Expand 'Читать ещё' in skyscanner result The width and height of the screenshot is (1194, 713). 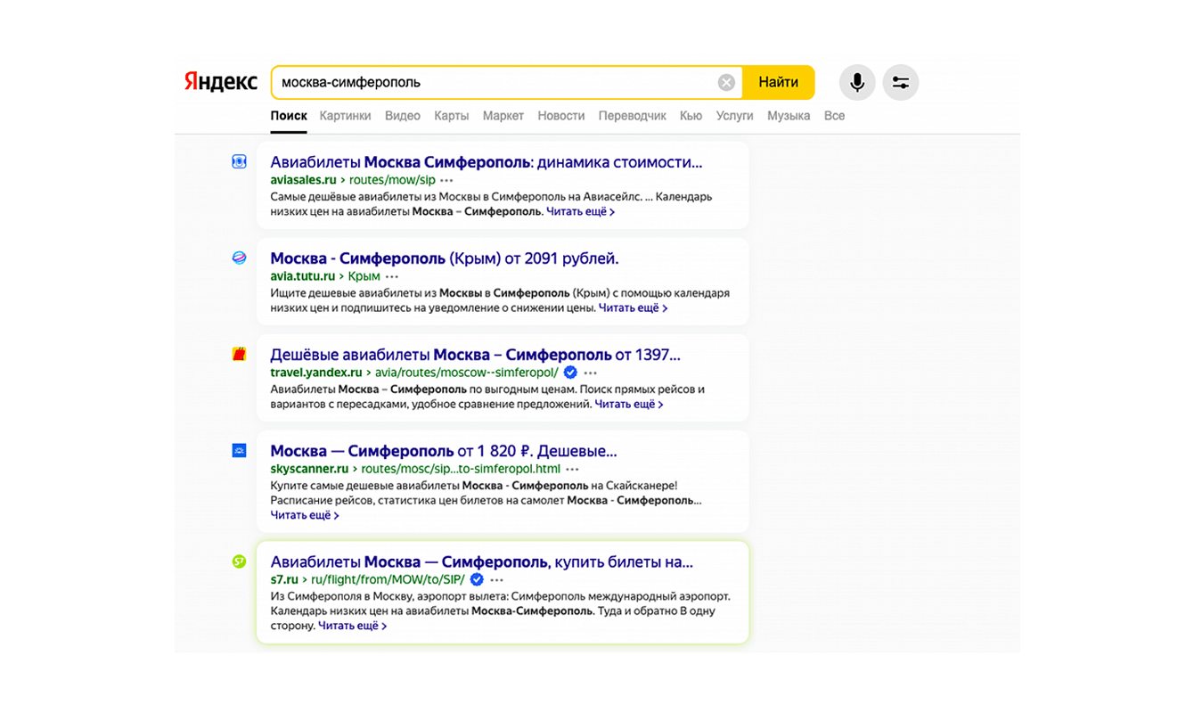(305, 515)
